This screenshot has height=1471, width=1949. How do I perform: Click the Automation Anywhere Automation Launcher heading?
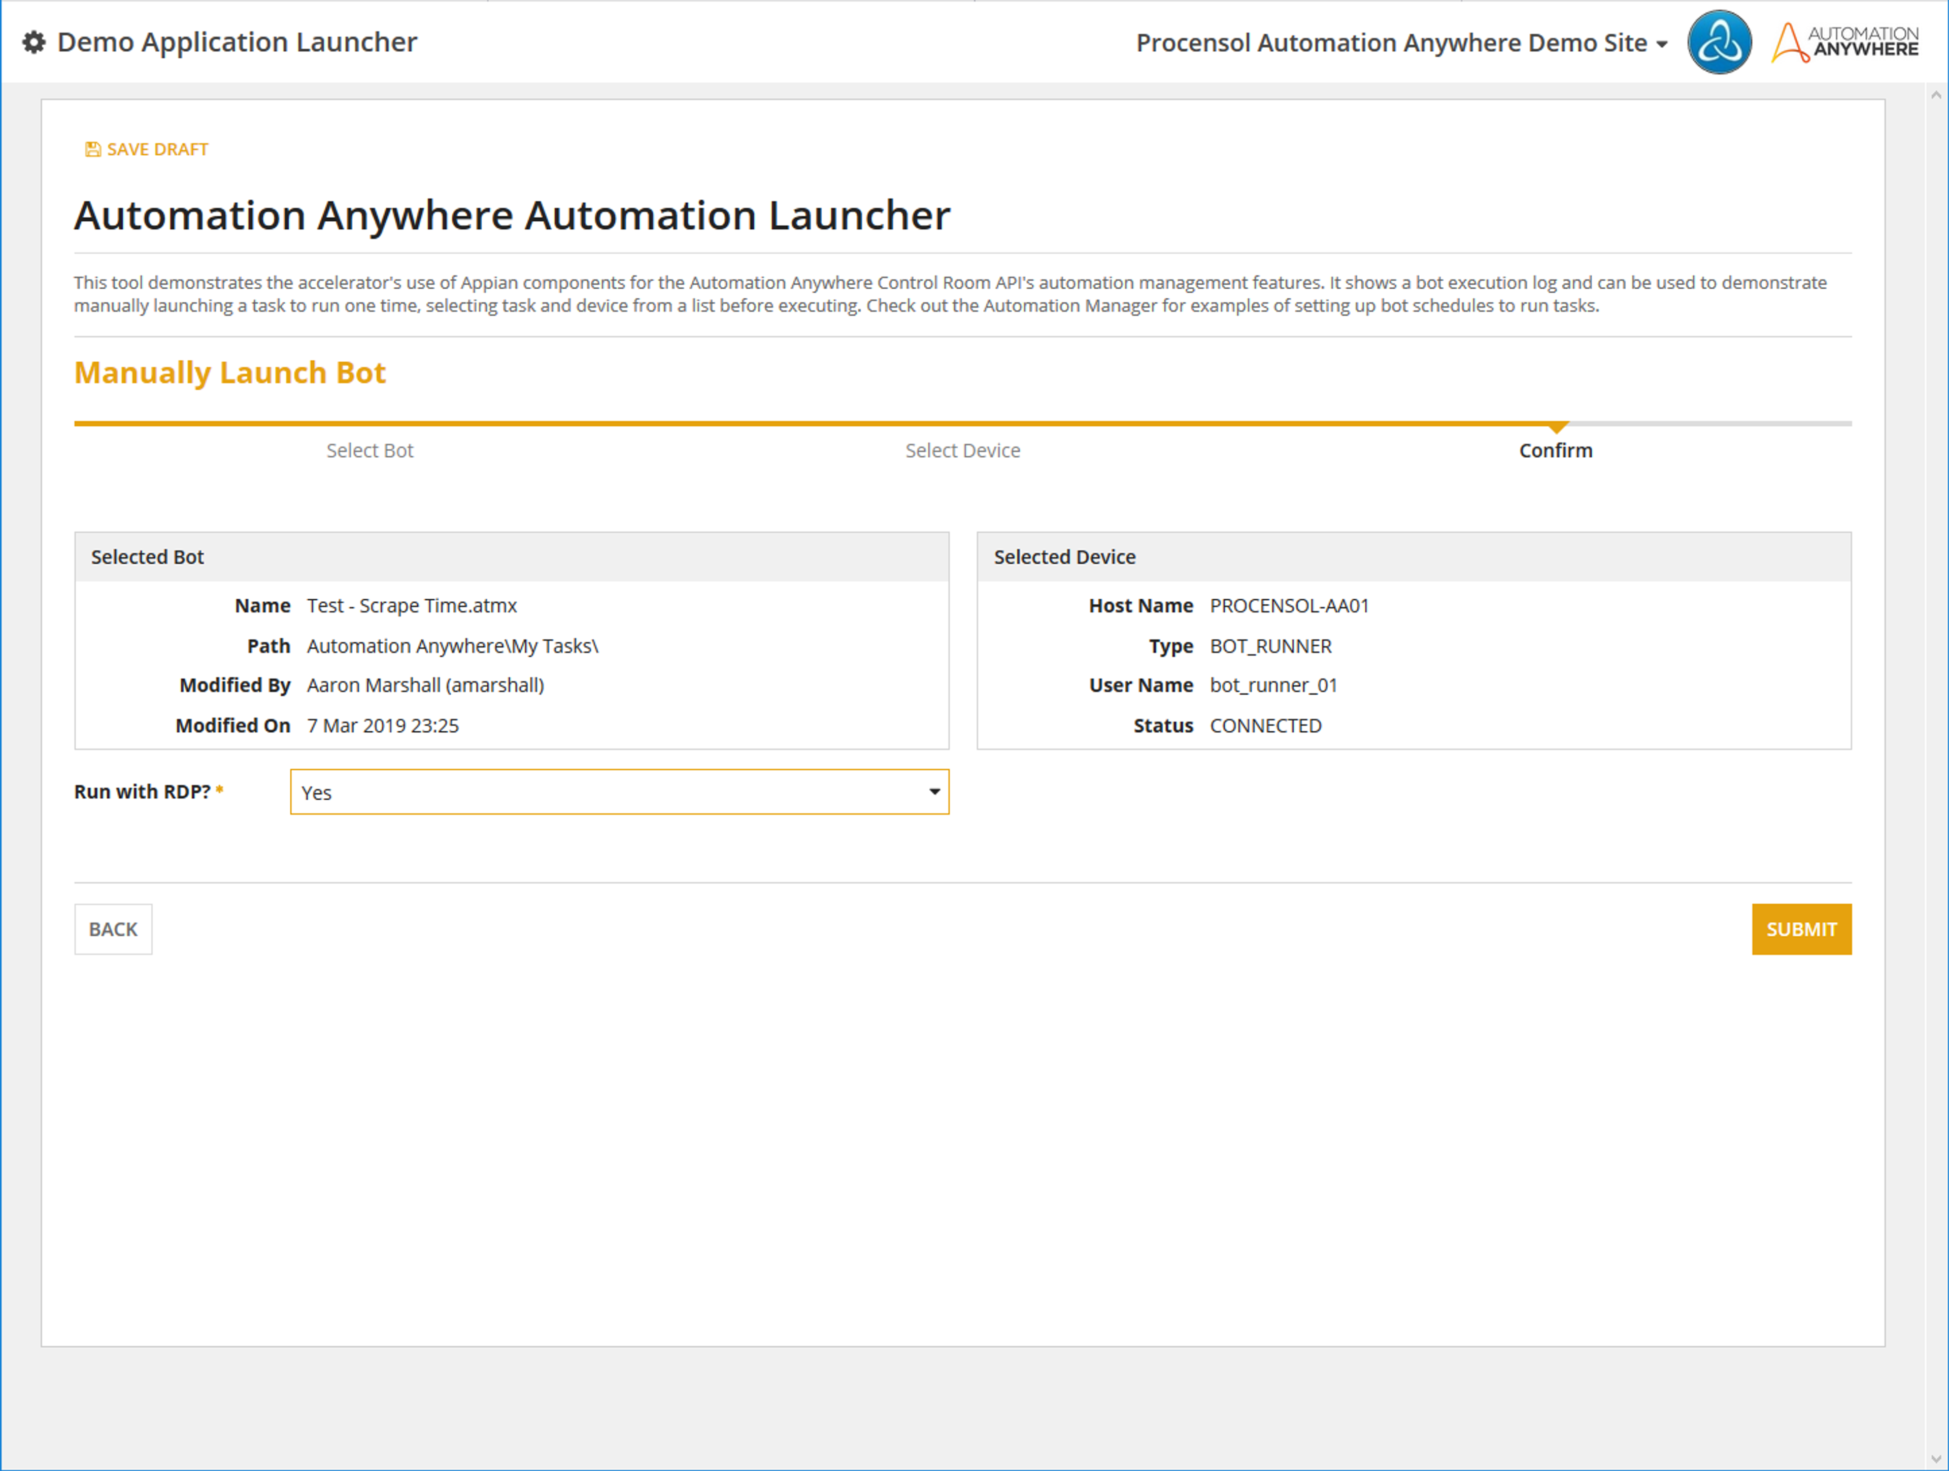(512, 216)
